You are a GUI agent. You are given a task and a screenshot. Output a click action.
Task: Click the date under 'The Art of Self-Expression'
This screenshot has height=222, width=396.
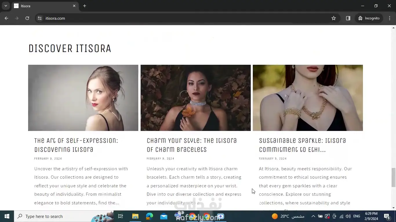(48, 158)
